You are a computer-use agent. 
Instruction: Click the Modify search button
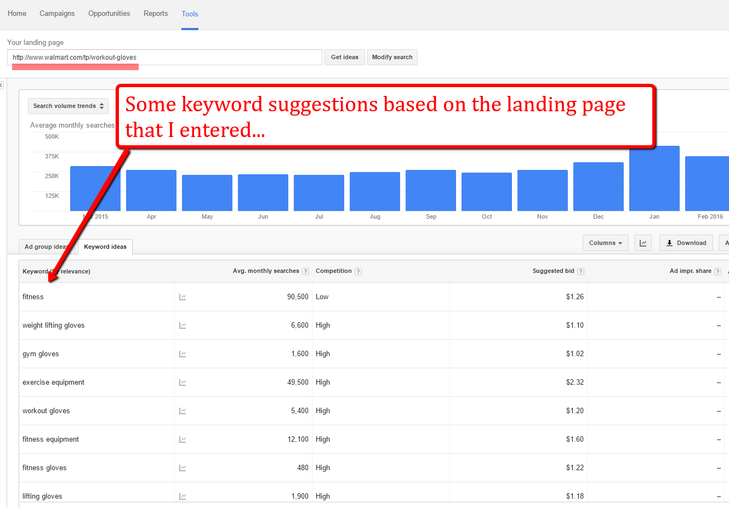[392, 57]
